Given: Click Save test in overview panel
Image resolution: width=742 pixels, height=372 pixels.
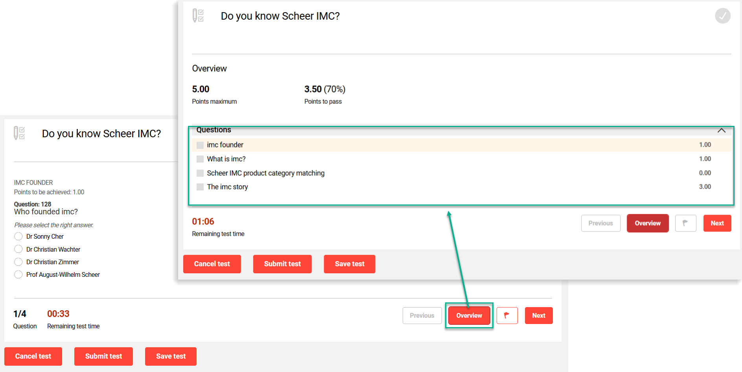Looking at the screenshot, I should [x=350, y=264].
